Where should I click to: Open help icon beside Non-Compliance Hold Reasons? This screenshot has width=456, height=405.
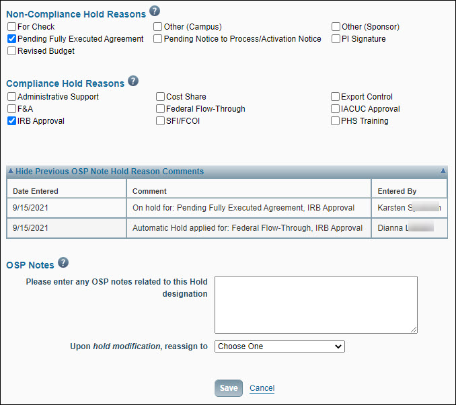[x=155, y=11]
